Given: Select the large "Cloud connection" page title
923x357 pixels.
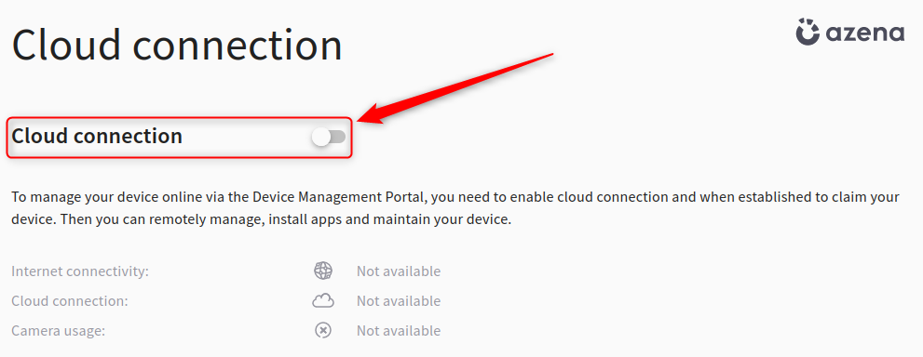Looking at the screenshot, I should click(177, 46).
